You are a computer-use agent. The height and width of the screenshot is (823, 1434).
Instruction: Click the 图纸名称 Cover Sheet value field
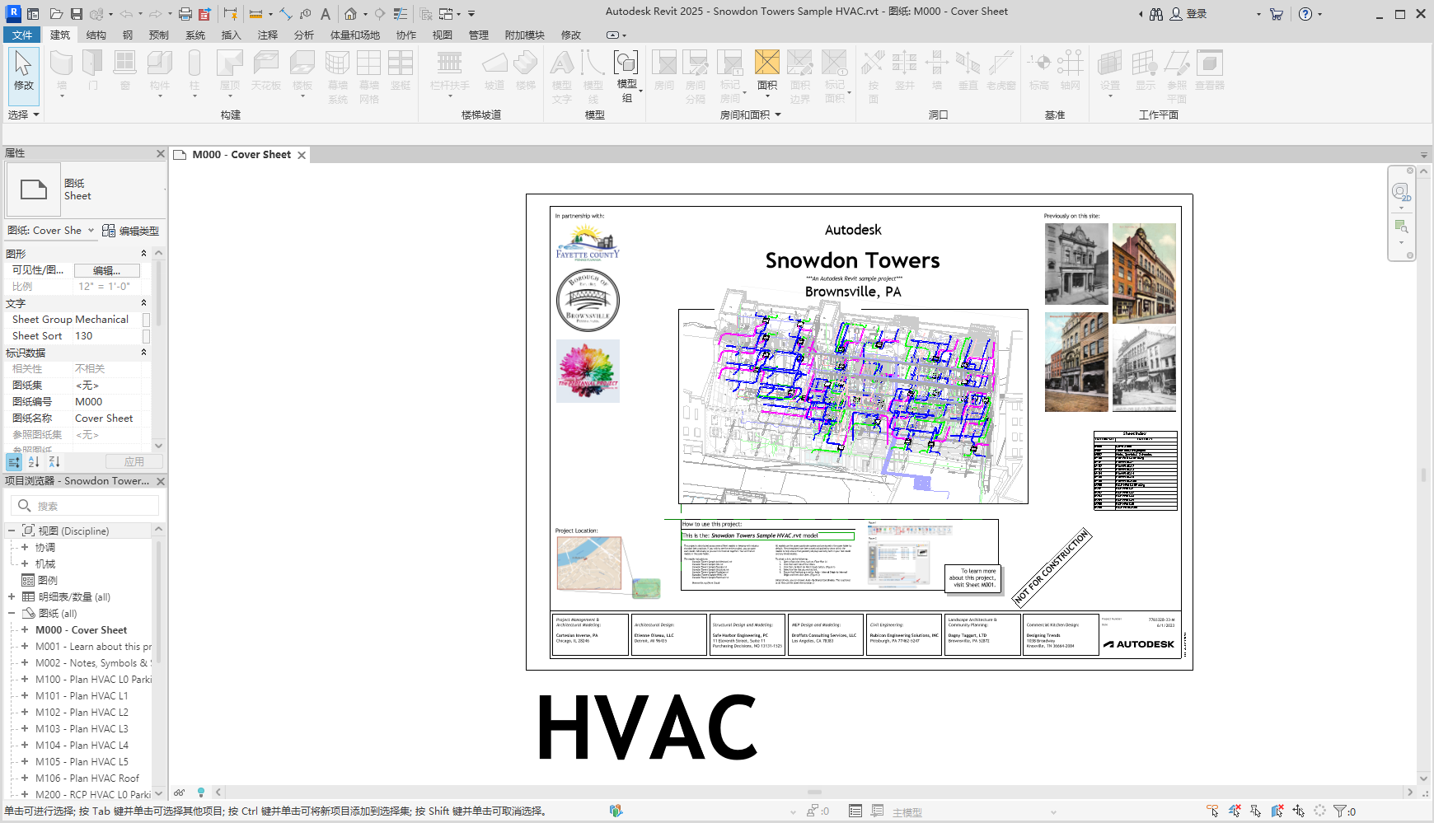click(106, 419)
